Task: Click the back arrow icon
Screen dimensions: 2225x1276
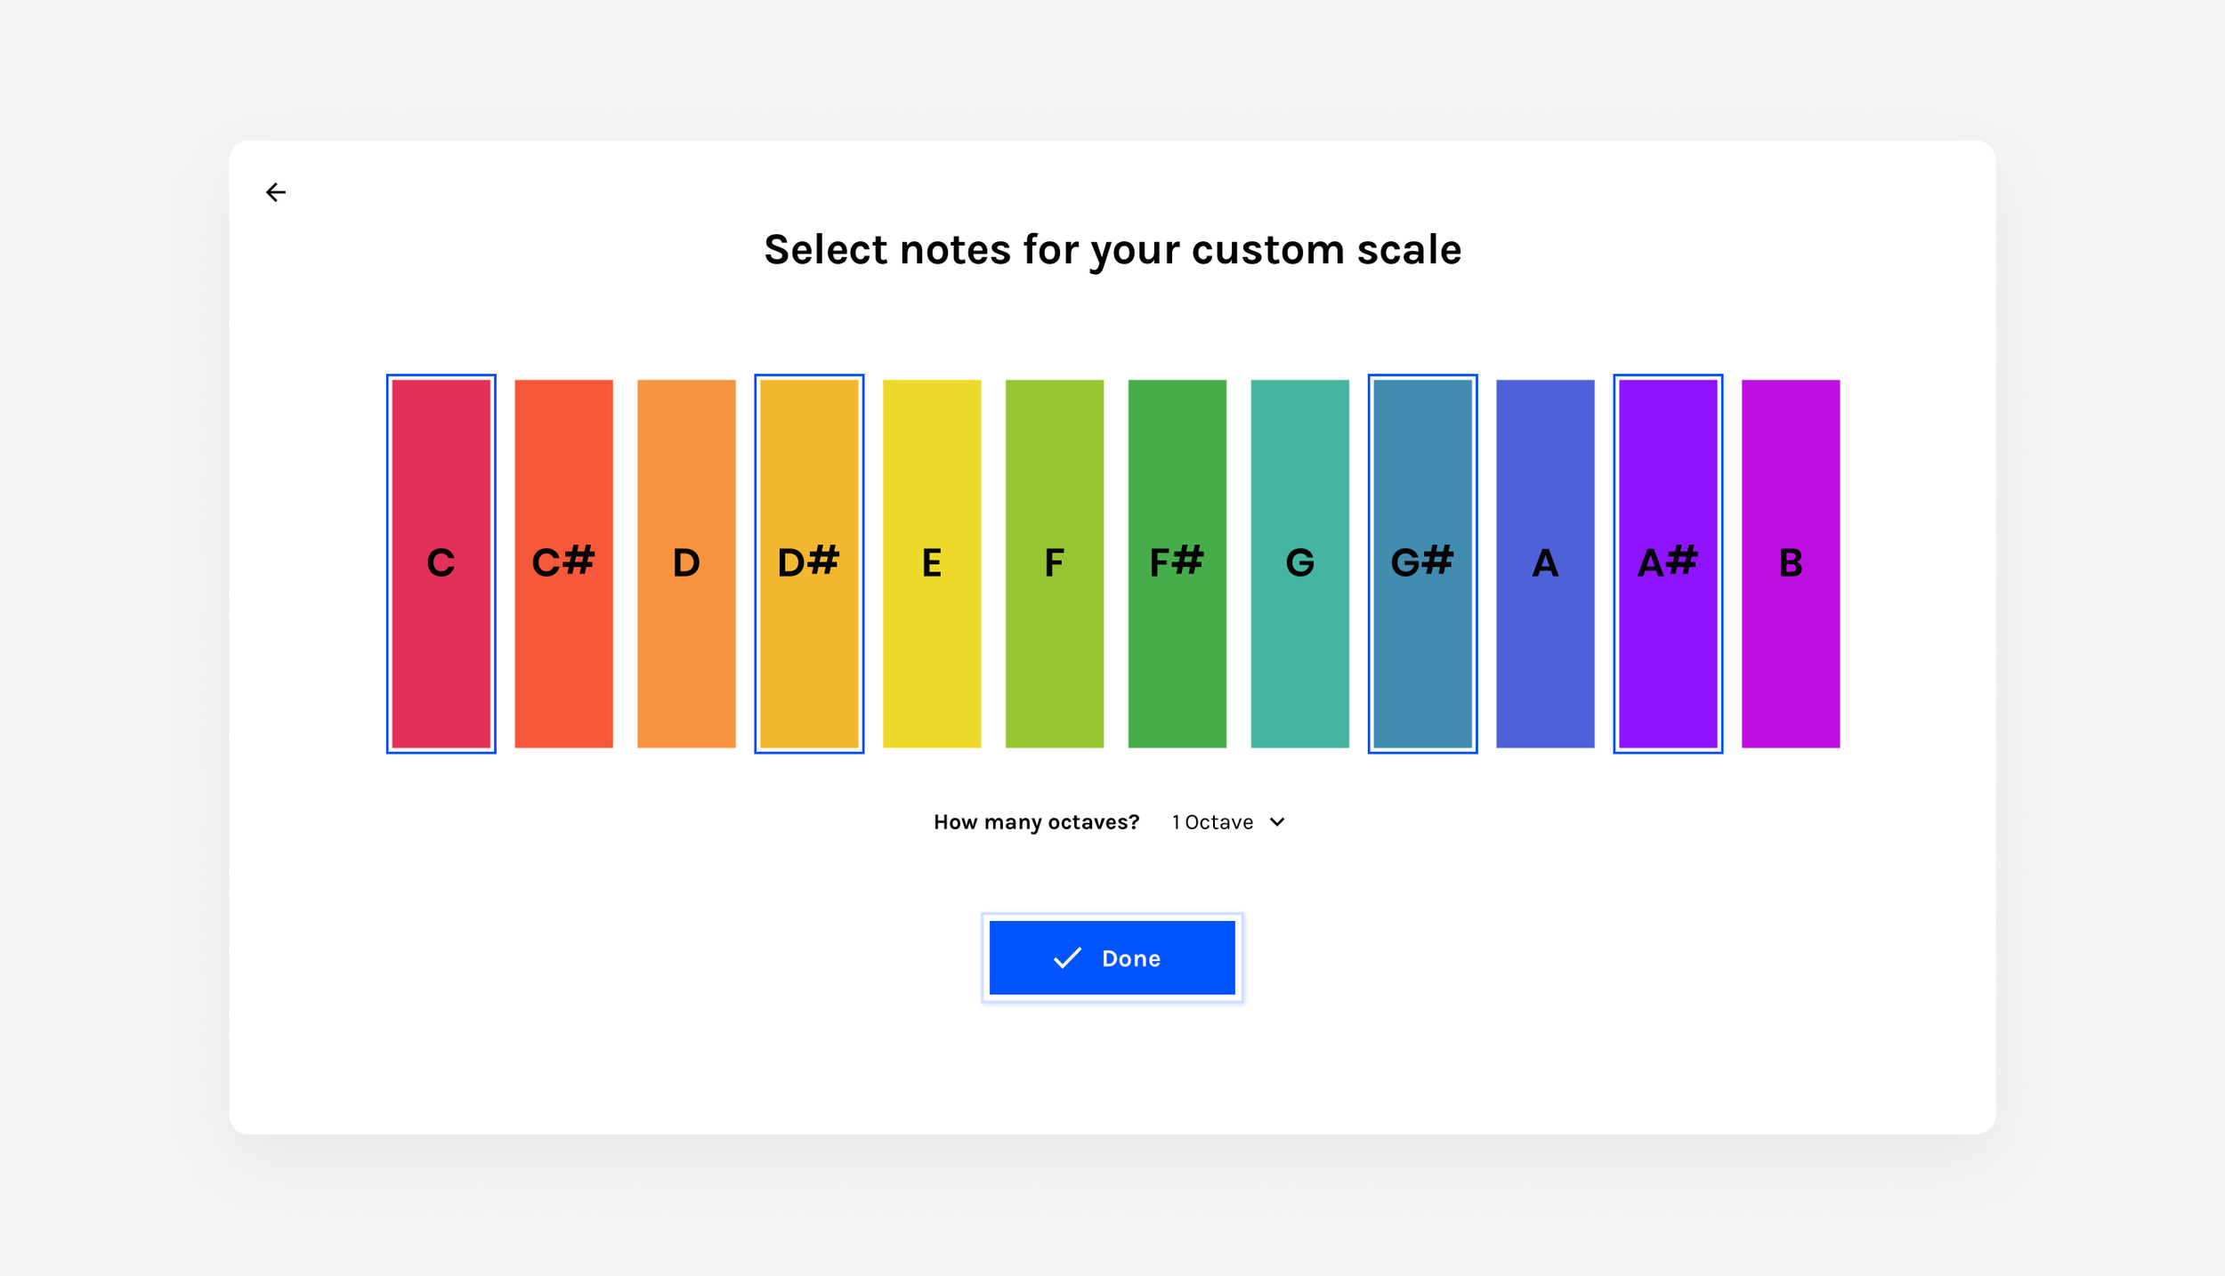Action: point(276,192)
